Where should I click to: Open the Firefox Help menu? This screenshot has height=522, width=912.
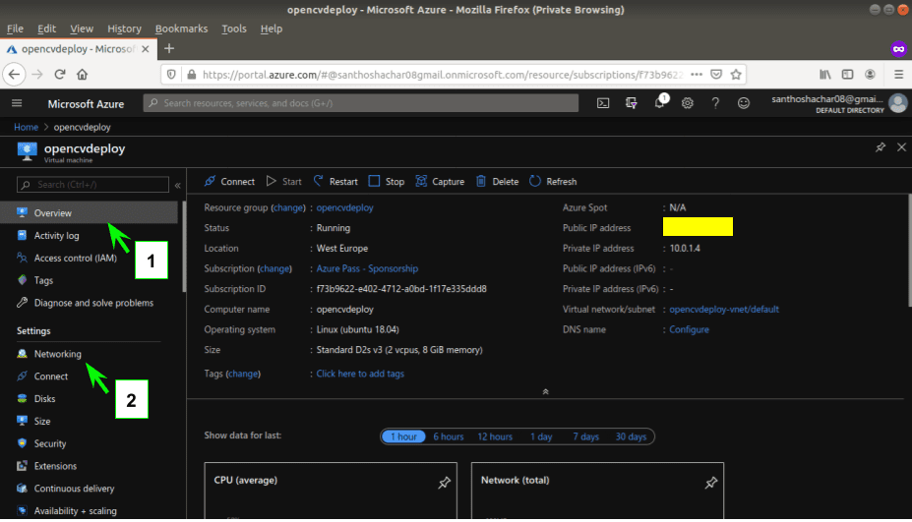point(271,29)
